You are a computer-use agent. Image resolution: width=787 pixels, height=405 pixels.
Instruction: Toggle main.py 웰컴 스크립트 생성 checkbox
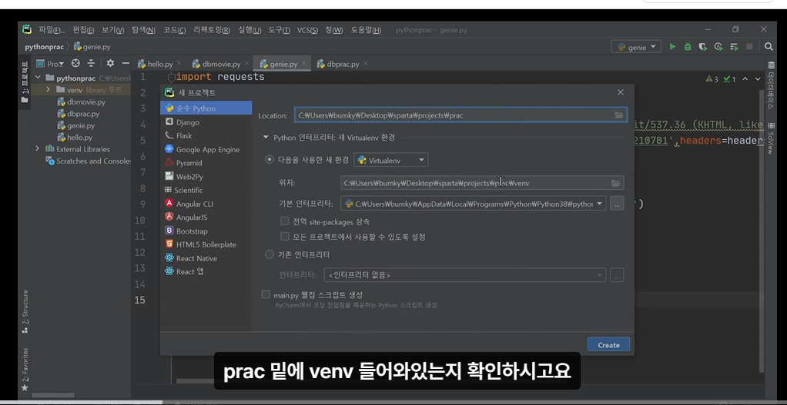[x=266, y=294]
